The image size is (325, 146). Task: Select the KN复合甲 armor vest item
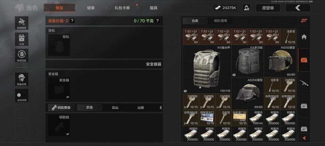(207, 69)
